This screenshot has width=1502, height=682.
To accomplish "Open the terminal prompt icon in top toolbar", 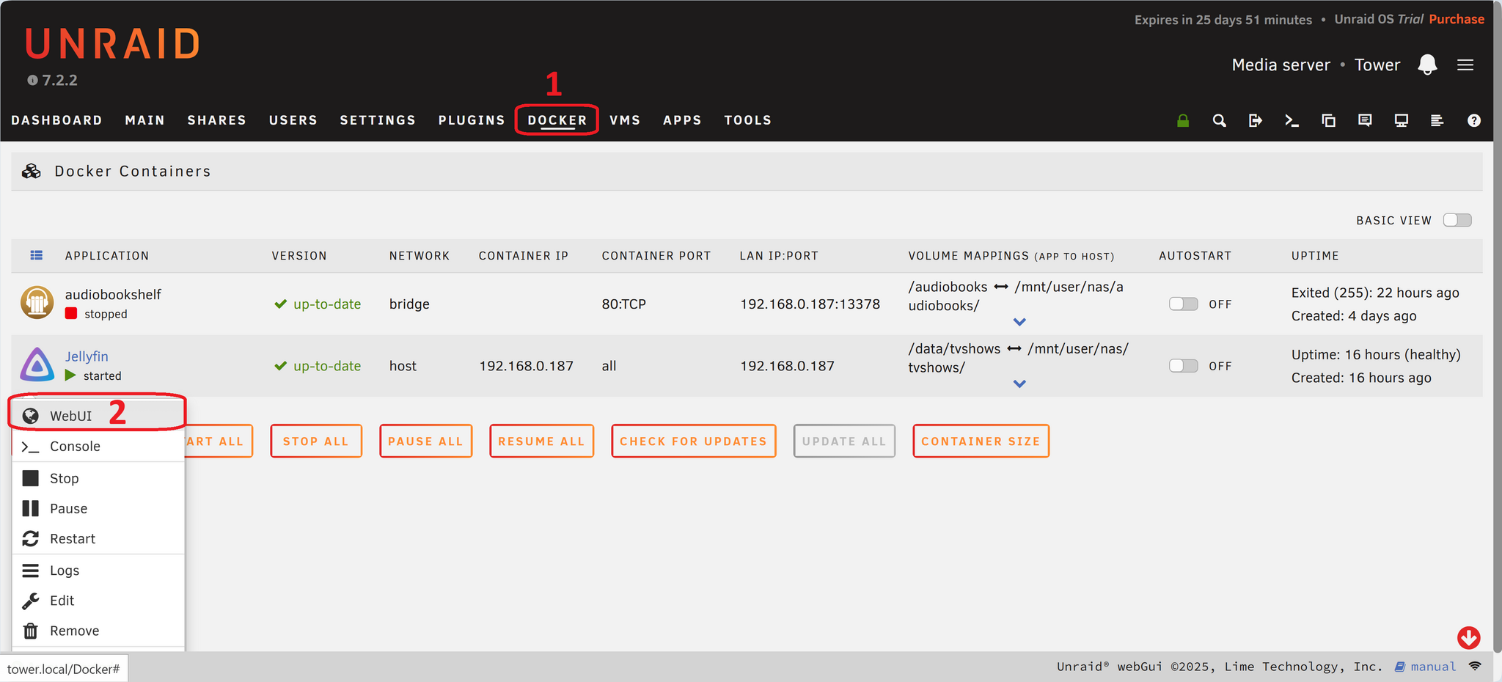I will point(1292,120).
